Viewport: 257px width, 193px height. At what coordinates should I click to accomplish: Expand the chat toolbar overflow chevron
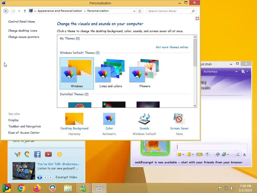[236, 72]
